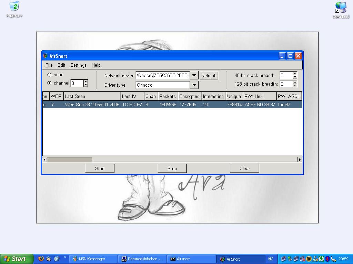Image resolution: width=353 pixels, height=264 pixels.
Task: Click the horizontal scrollbar left arrow
Action: 44,159
